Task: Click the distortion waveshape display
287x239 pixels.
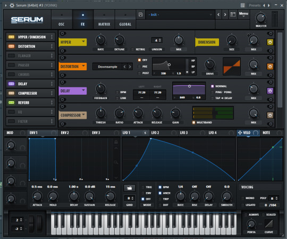Action: coord(232,67)
